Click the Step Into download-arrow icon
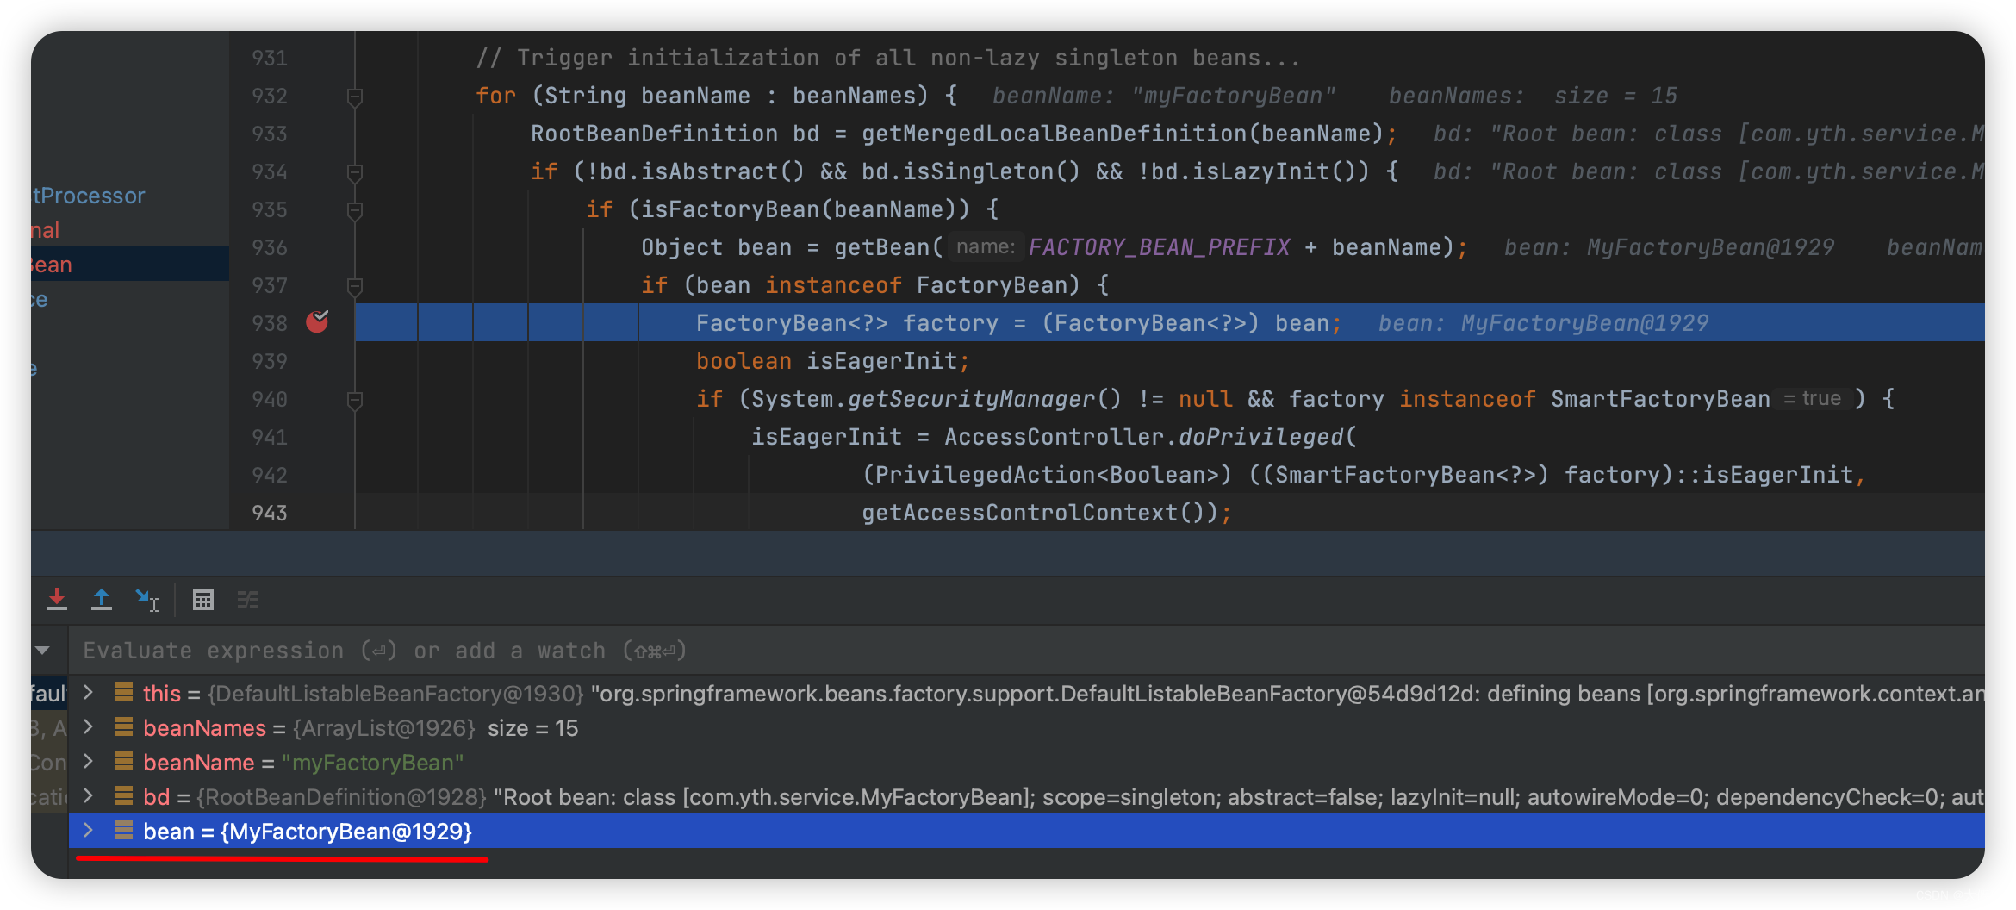Screen dimensions: 2016x910 57,599
